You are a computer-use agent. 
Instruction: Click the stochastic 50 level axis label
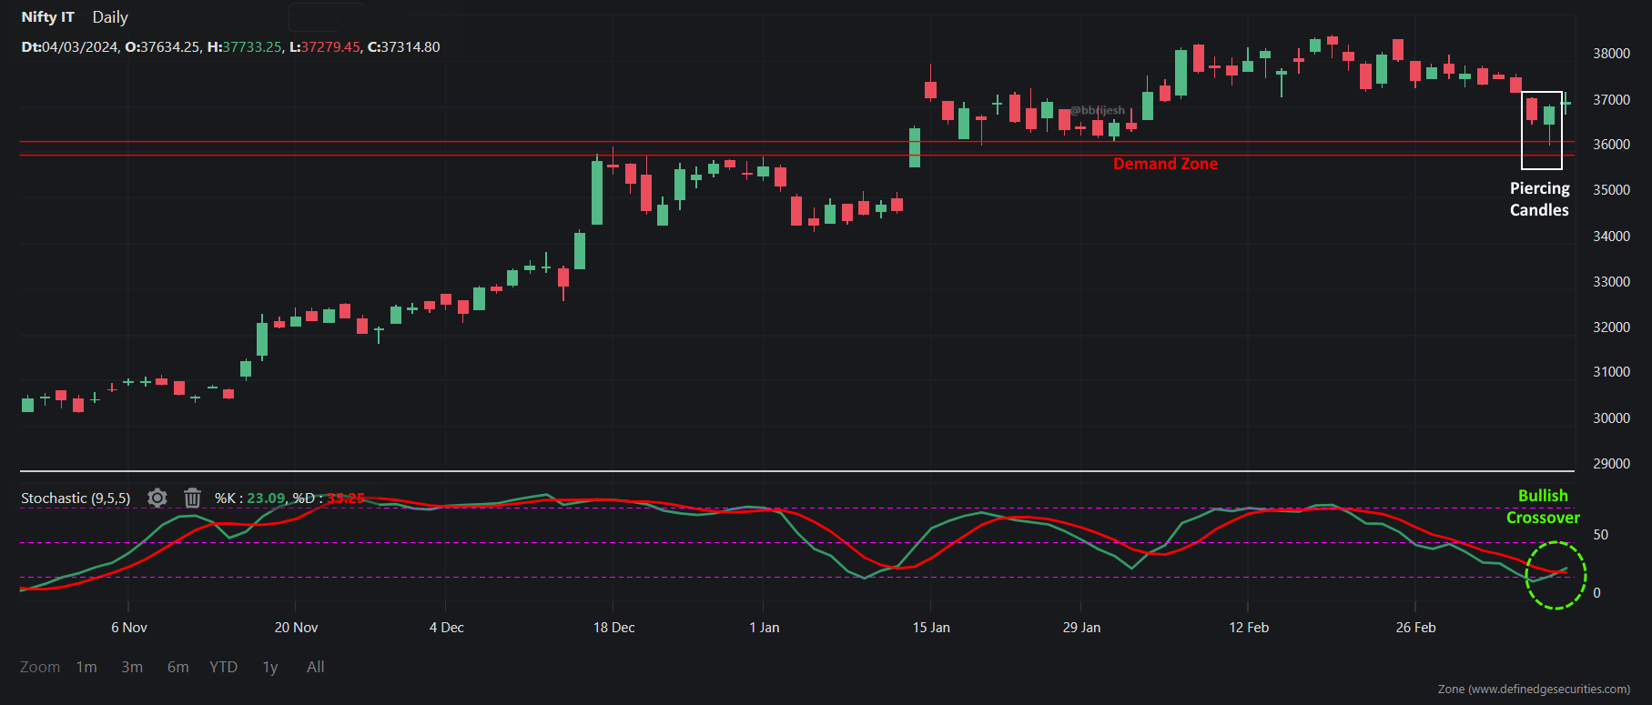pos(1601,535)
